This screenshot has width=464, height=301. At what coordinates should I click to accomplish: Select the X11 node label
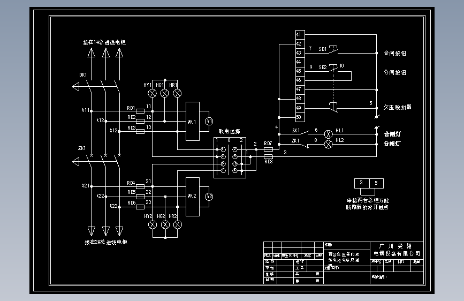click(86, 110)
